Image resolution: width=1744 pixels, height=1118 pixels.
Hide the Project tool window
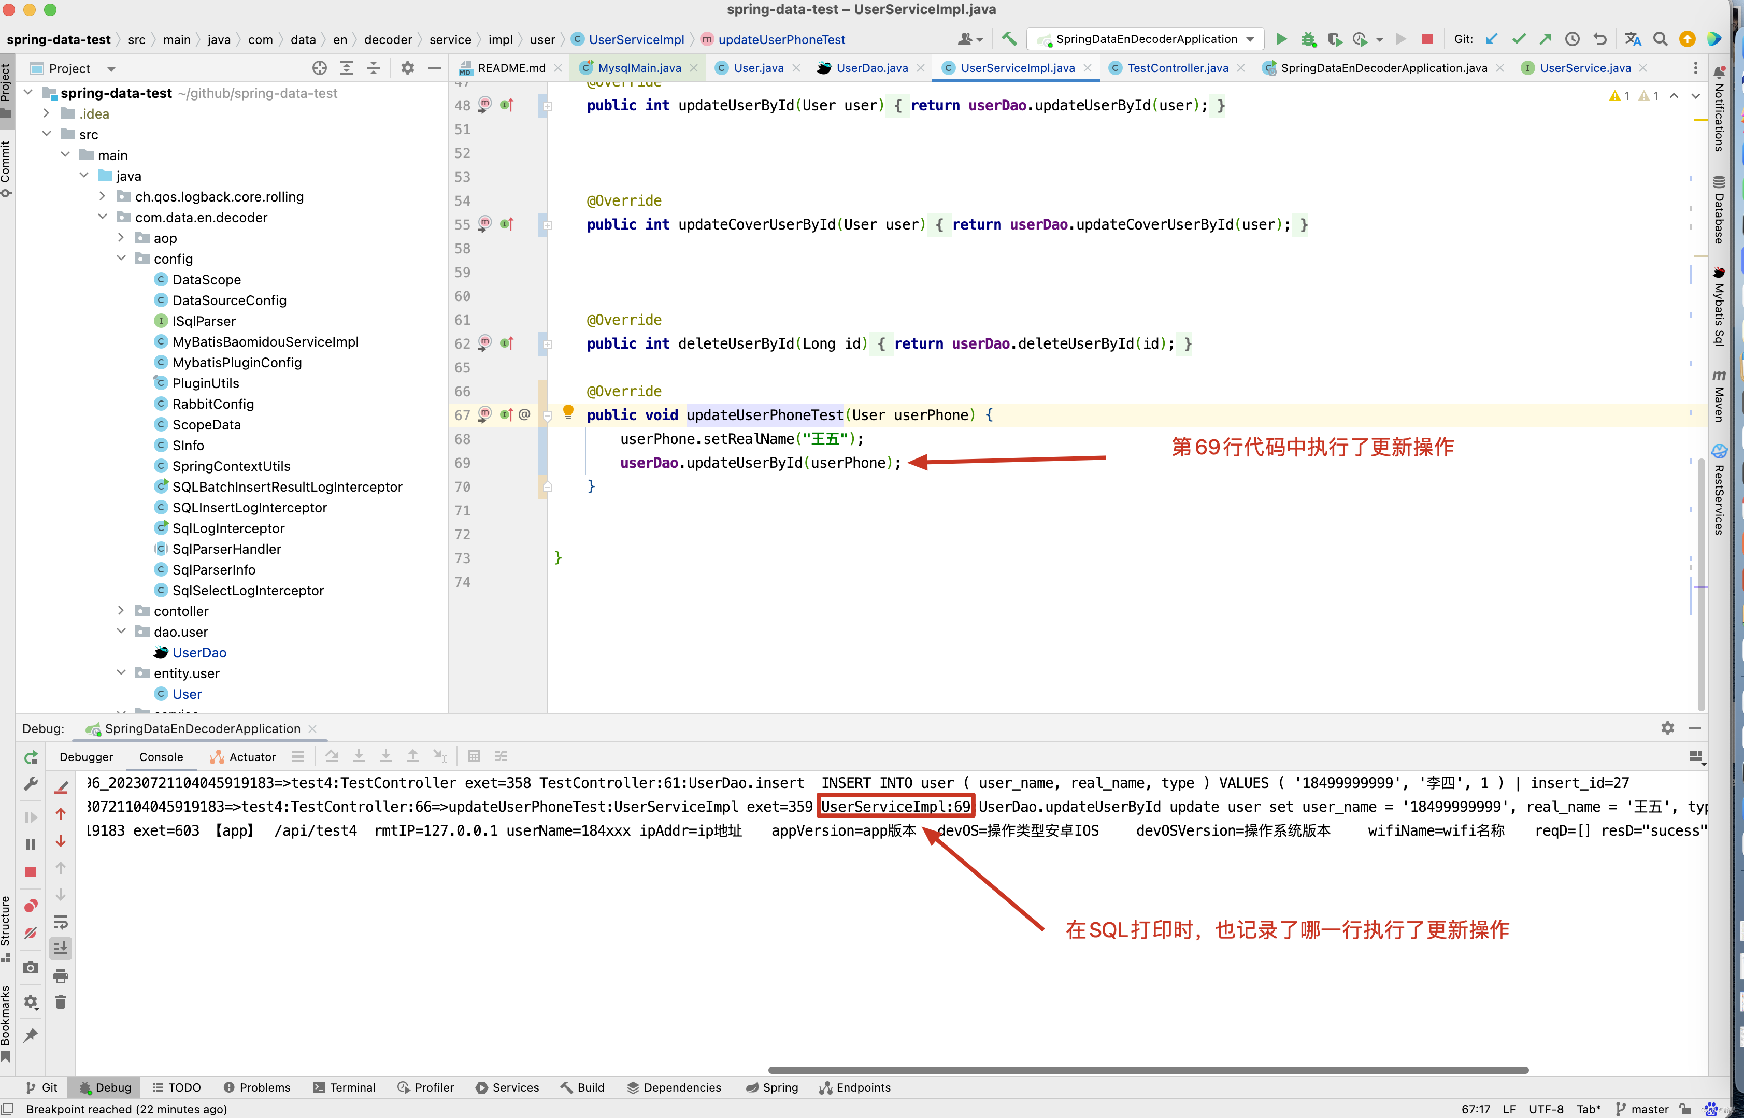point(435,68)
